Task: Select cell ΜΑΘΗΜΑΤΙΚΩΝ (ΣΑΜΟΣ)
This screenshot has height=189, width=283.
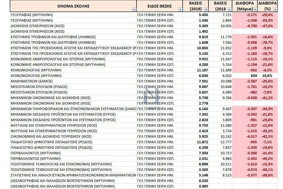Action: coord(73,81)
